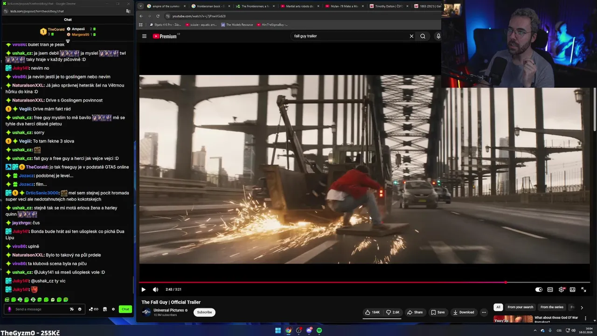Show hidden system tray icons
The image size is (597, 336).
click(x=535, y=330)
